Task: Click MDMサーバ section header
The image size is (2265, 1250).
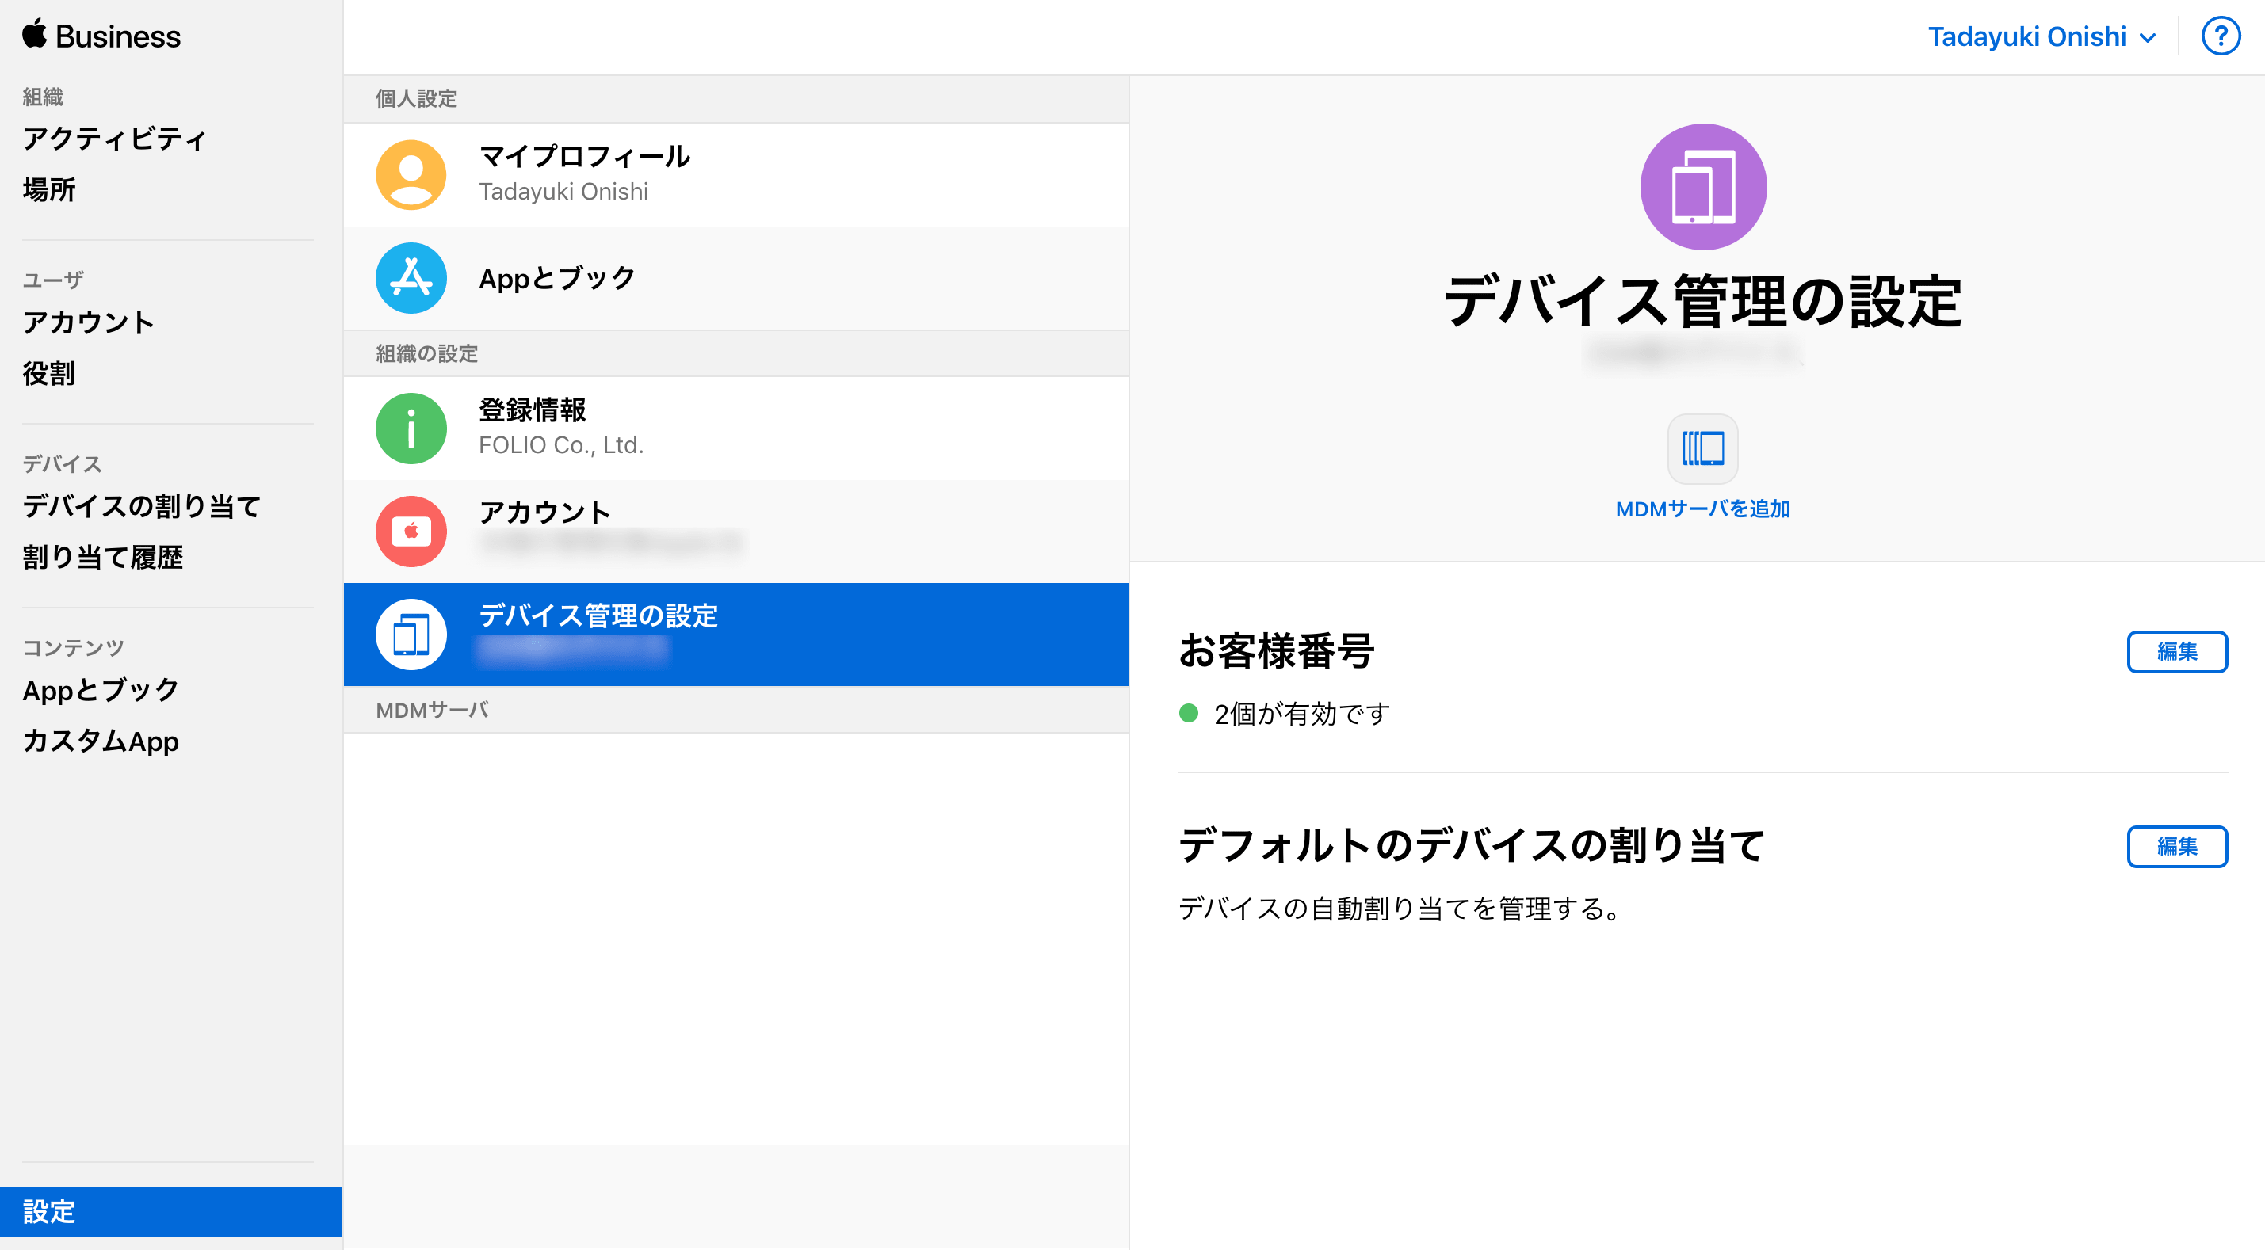Action: 736,710
